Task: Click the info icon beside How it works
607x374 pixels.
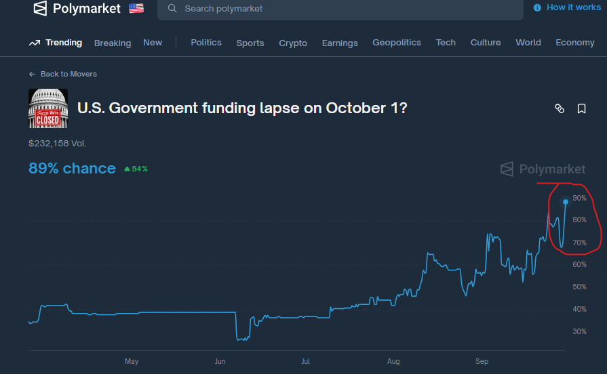Action: click(538, 7)
